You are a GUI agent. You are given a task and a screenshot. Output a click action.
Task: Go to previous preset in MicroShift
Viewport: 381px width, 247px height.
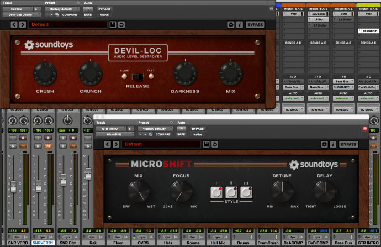click(108, 144)
